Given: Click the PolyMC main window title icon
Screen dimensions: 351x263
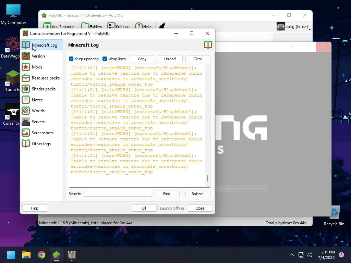Looking at the screenshot, I should click(x=44, y=15).
